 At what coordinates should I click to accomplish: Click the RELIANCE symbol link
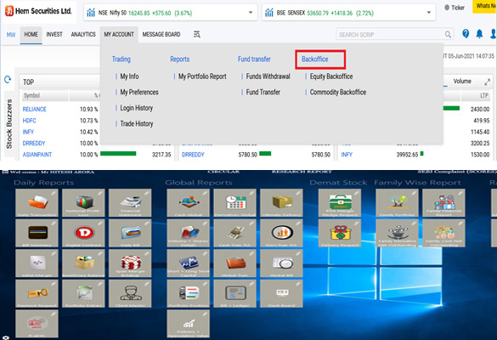(34, 110)
